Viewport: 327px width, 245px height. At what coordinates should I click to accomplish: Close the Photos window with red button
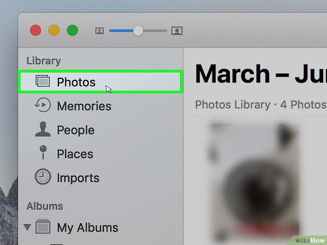[x=35, y=31]
